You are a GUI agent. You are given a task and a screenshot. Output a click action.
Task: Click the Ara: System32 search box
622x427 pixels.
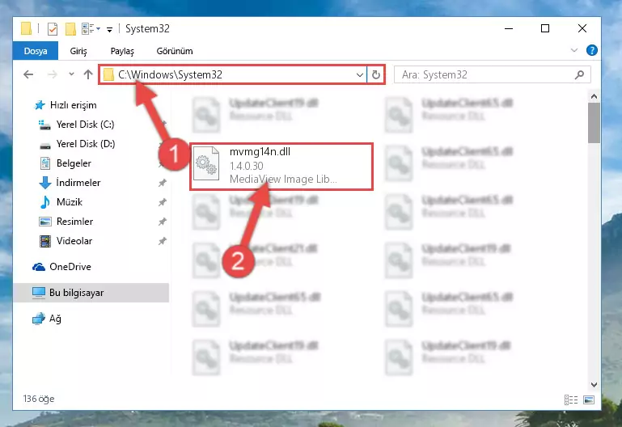[493, 74]
